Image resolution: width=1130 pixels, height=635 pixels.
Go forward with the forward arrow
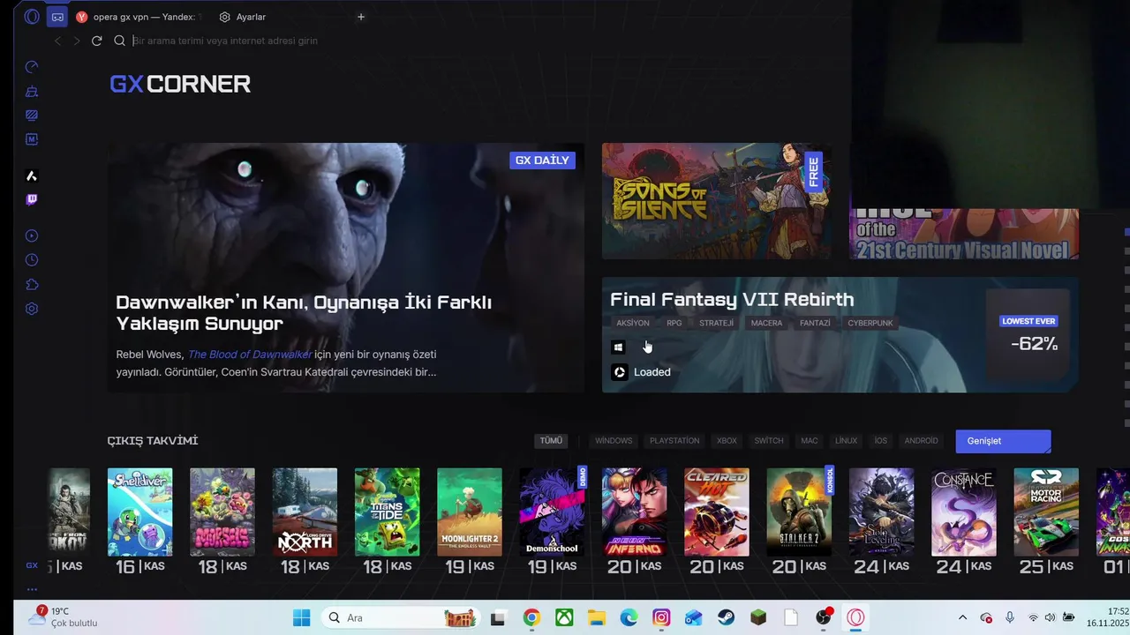(x=77, y=41)
